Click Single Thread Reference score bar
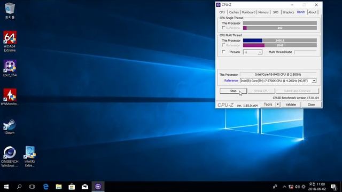 coord(280,28)
